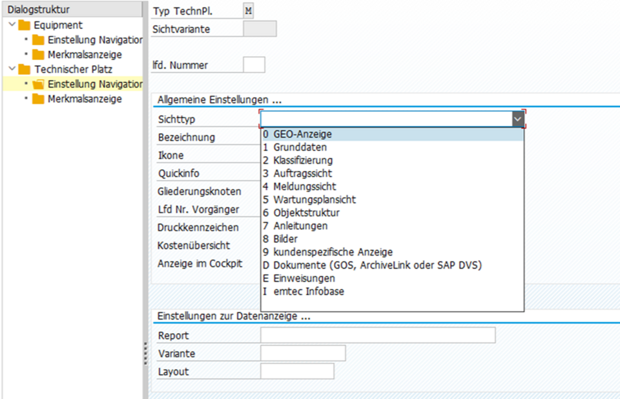Image resolution: width=620 pixels, height=399 pixels.
Task: Click folder icon of Merkmalsanzeige under Equipment
Action: point(38,55)
